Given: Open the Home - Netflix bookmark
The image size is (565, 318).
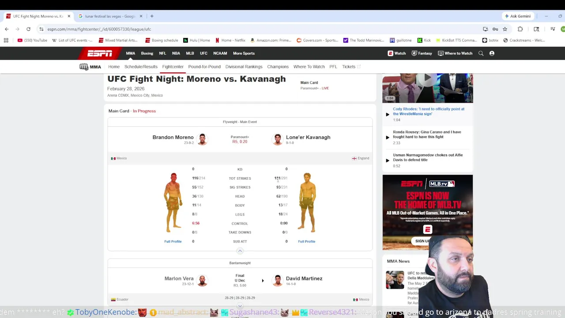Looking at the screenshot, I should (x=230, y=40).
